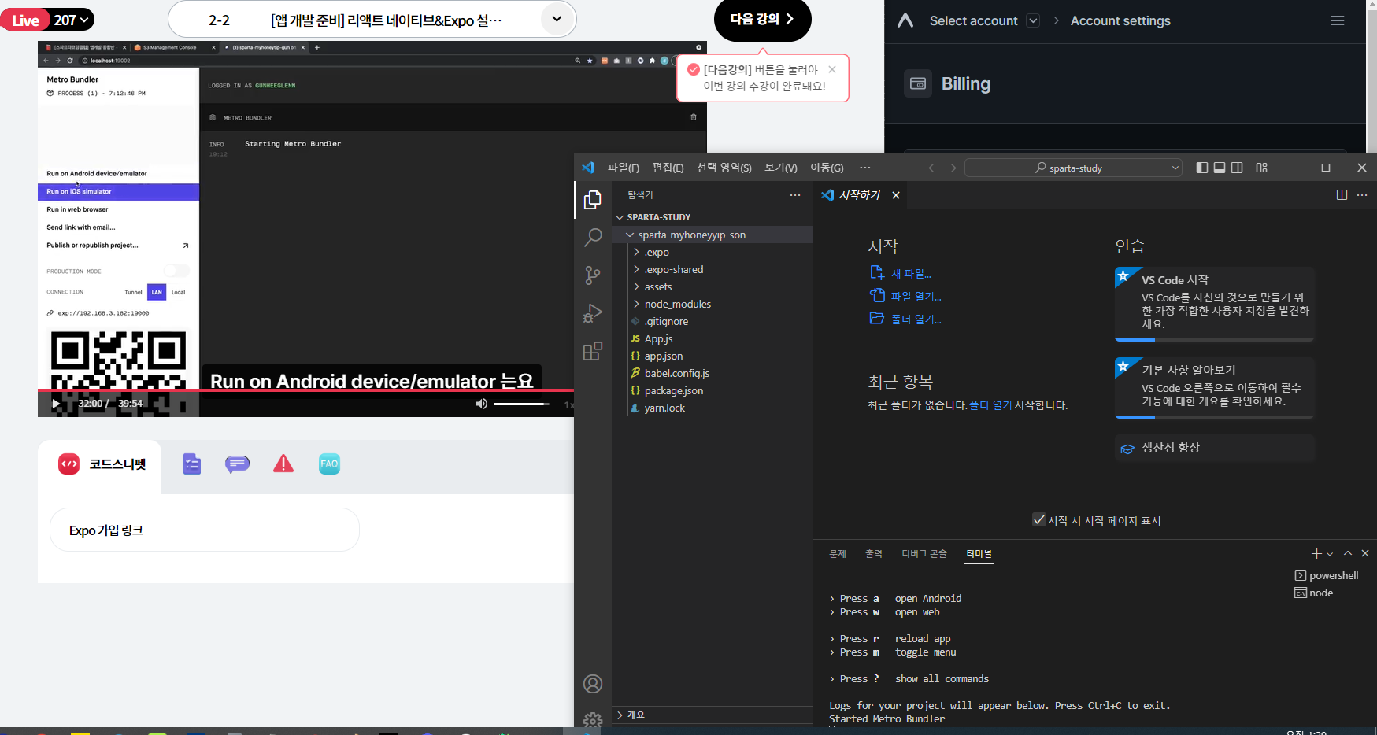The height and width of the screenshot is (735, 1377).
Task: Open the new terminal profile dropdown arrow
Action: point(1330,554)
